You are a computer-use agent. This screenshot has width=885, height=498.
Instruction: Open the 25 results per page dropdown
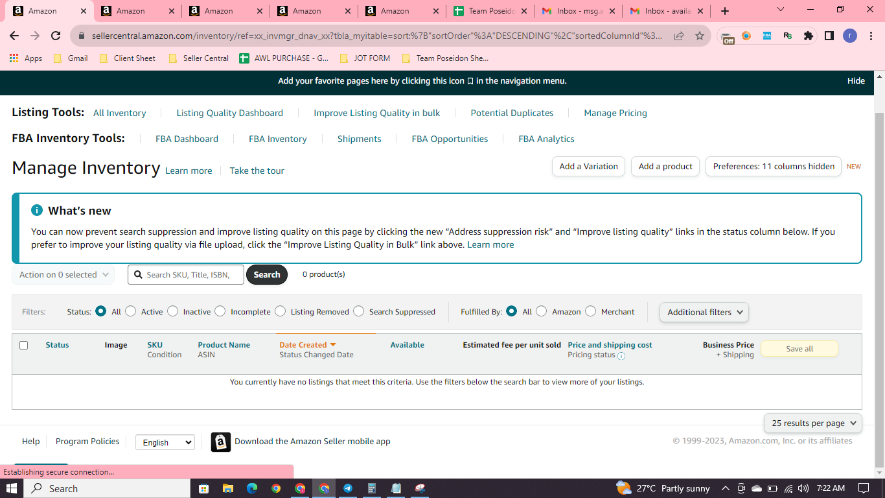point(813,423)
